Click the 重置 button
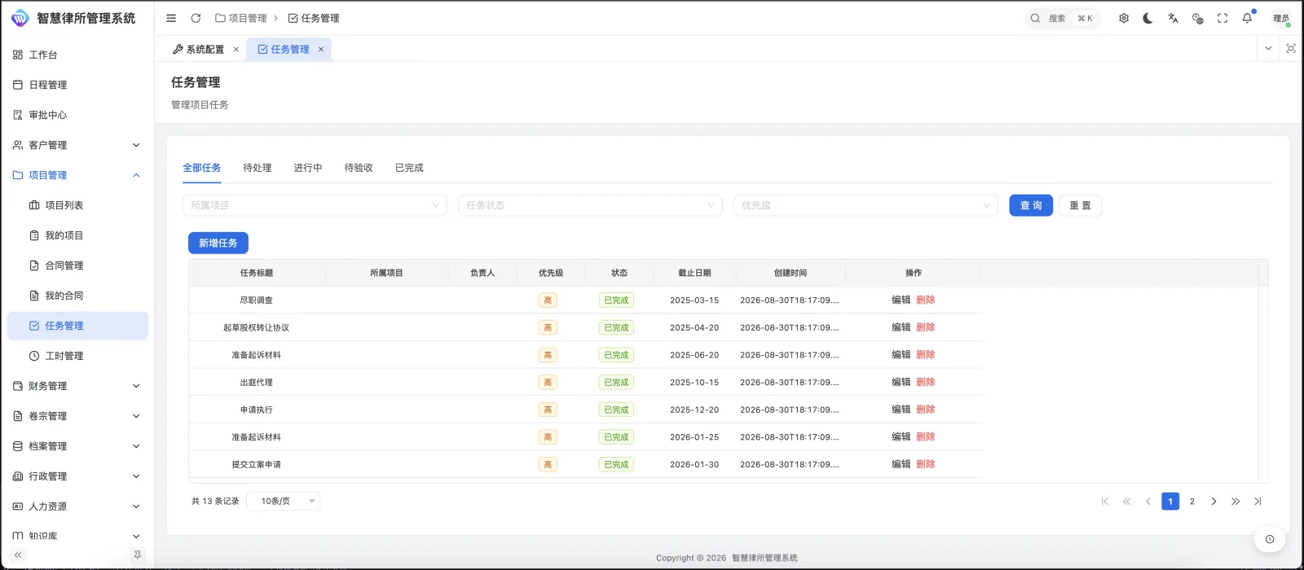 click(x=1080, y=205)
